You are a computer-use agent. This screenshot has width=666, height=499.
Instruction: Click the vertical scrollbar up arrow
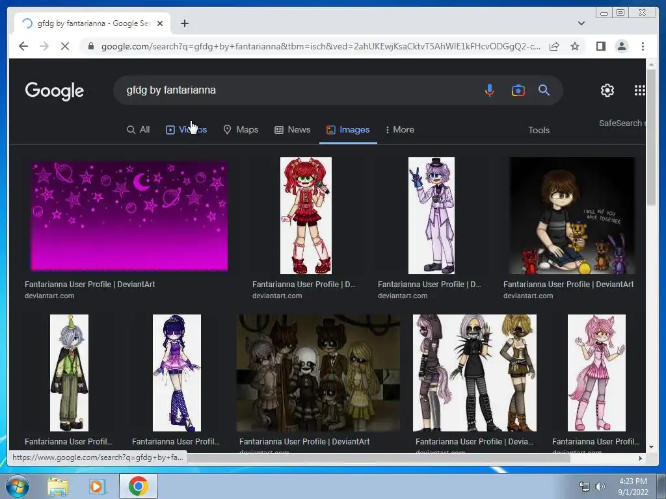click(651, 64)
